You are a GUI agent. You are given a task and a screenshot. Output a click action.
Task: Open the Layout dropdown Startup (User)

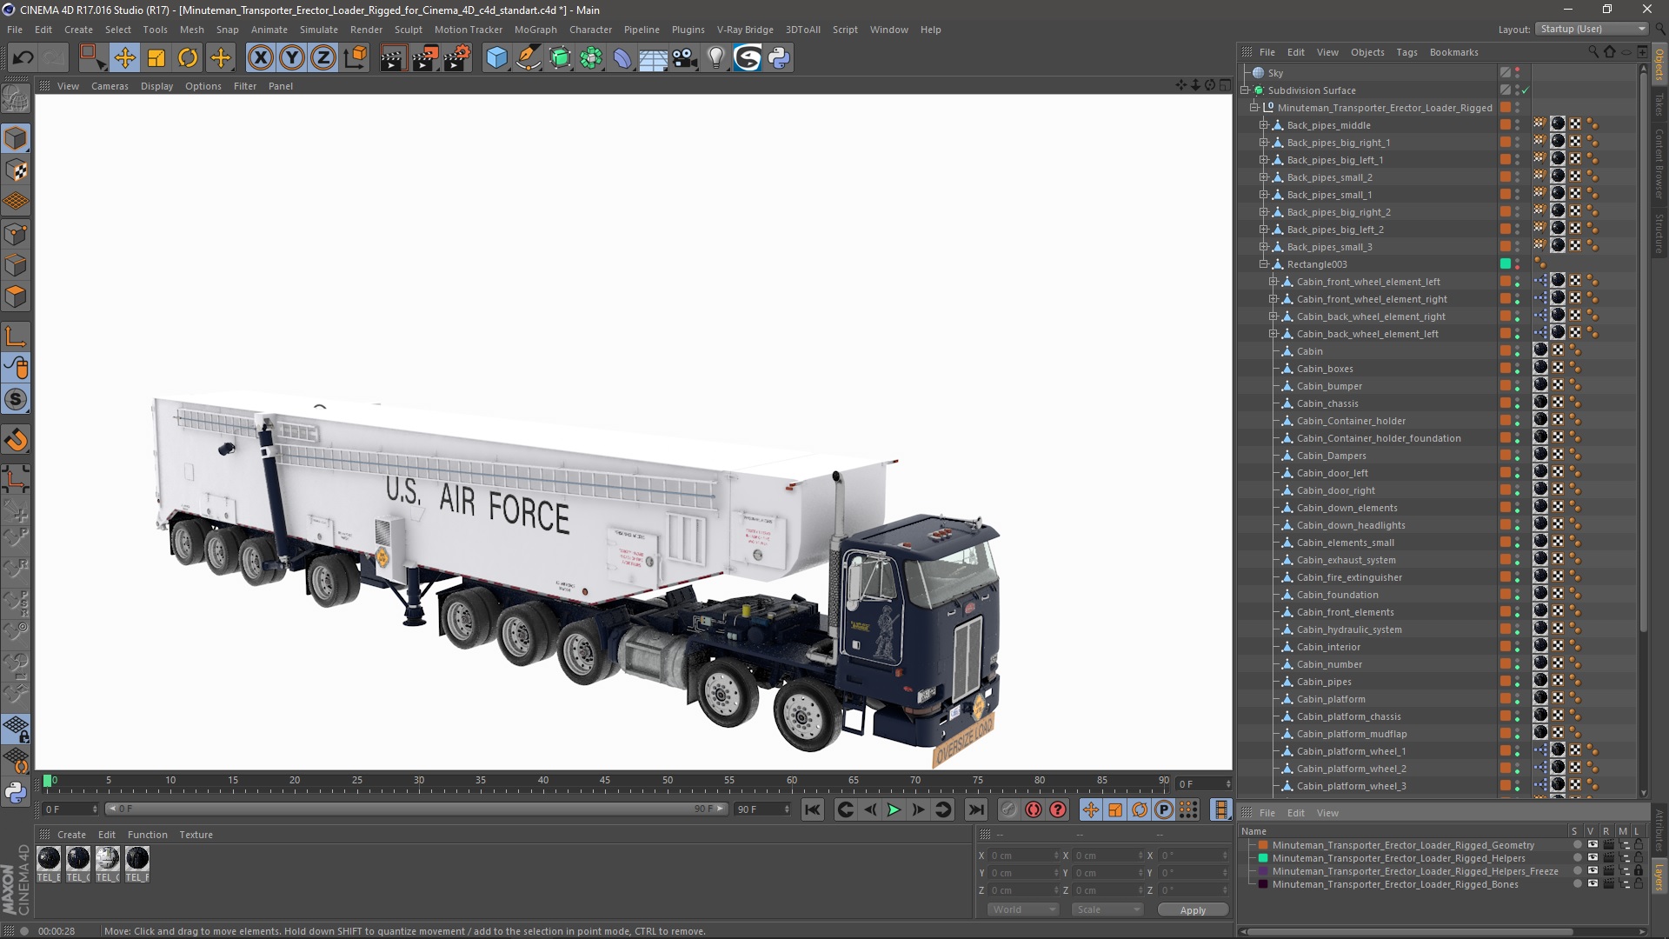coord(1592,29)
